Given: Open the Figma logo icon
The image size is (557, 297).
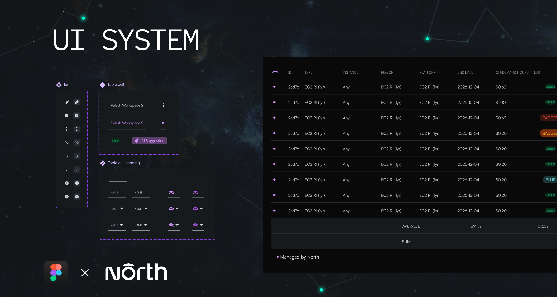Looking at the screenshot, I should pos(56,272).
